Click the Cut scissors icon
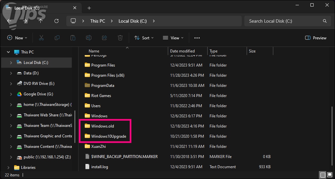This screenshot has width=335, height=179. click(x=41, y=38)
